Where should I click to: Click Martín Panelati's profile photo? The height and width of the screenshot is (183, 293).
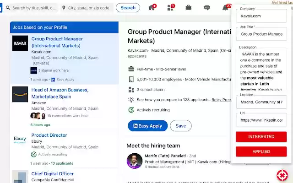135,161
